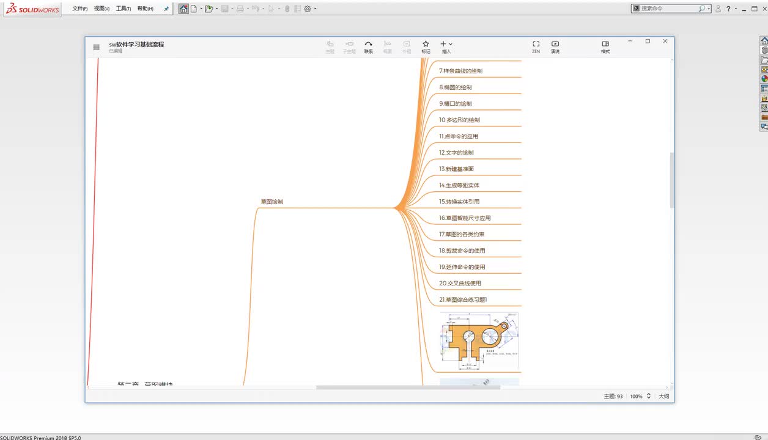Enter ZEN fullscreen mode
This screenshot has height=440, width=768.
(x=536, y=47)
